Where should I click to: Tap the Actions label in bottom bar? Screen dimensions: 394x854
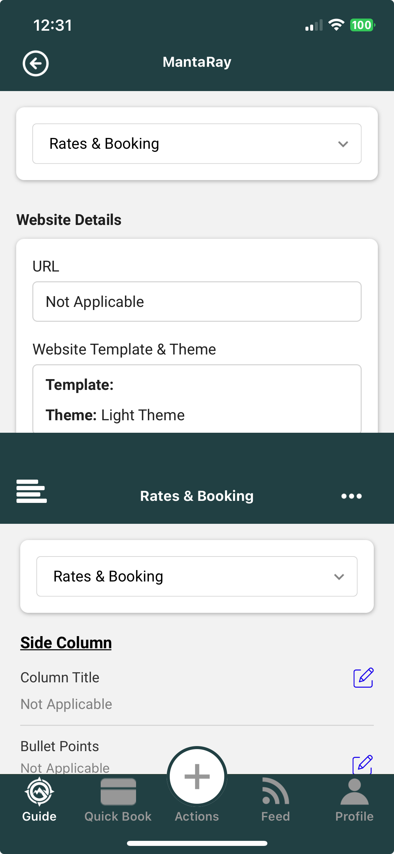(197, 816)
